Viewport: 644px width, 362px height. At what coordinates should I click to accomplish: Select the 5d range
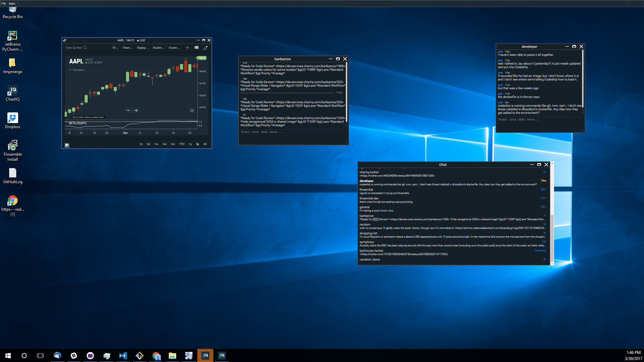[x=148, y=144]
